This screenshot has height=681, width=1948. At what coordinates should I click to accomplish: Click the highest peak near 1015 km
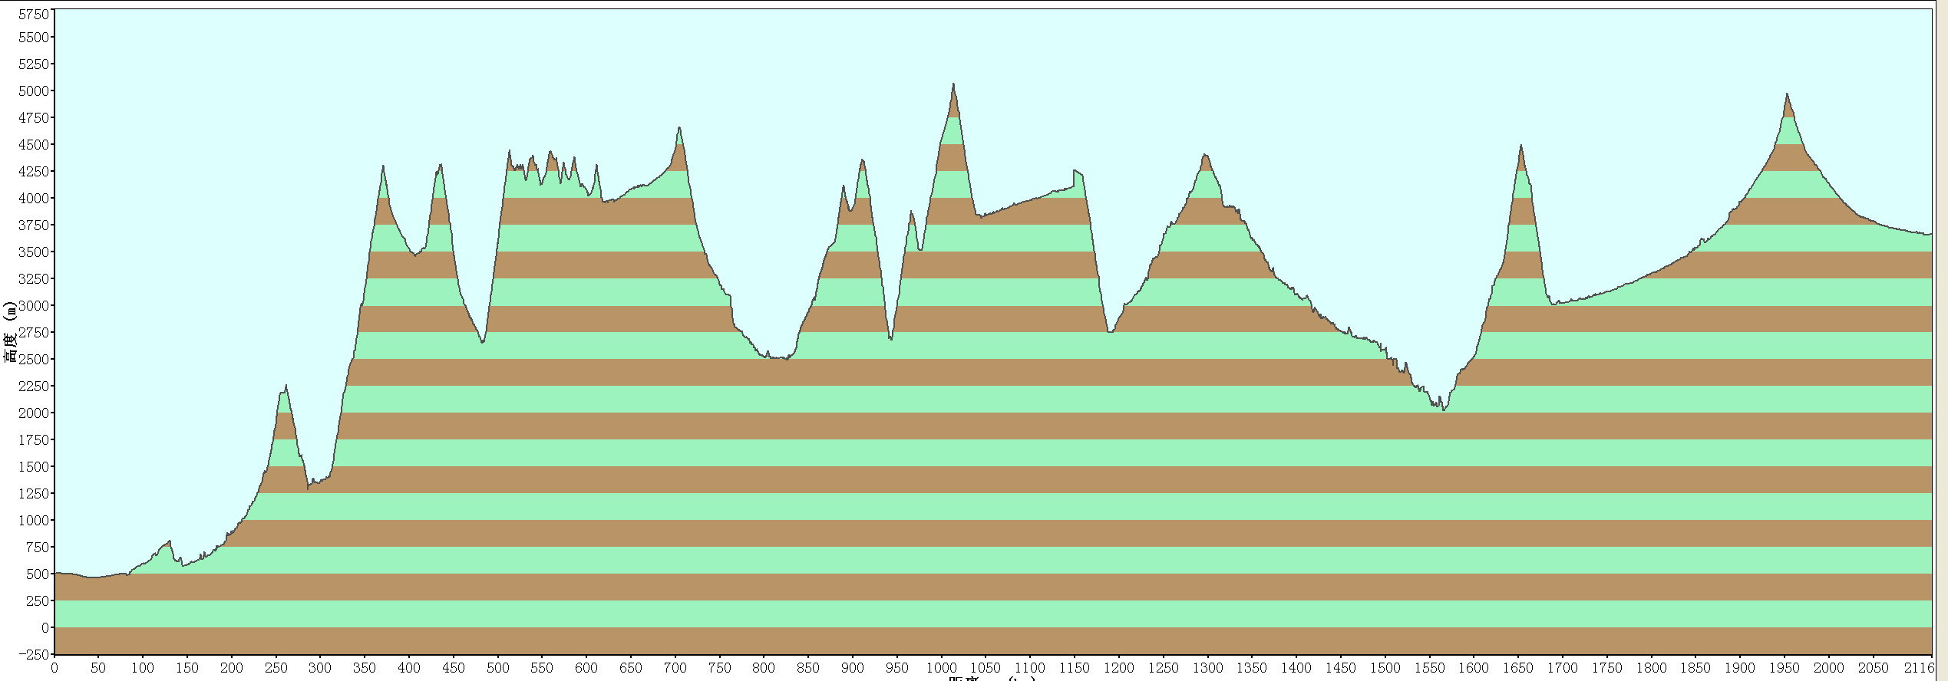[x=953, y=84]
